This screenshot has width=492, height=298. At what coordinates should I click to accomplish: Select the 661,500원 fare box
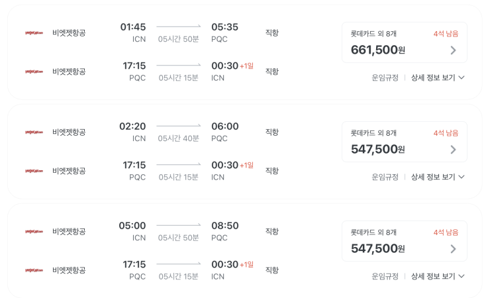(404, 42)
